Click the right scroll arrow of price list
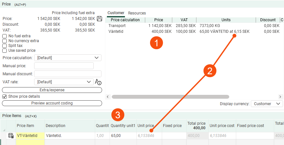Screen dimensions: 284x145 (x=280, y=96)
